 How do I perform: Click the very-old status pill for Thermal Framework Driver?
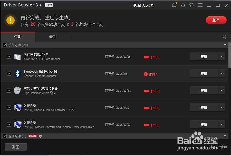click(x=146, y=125)
